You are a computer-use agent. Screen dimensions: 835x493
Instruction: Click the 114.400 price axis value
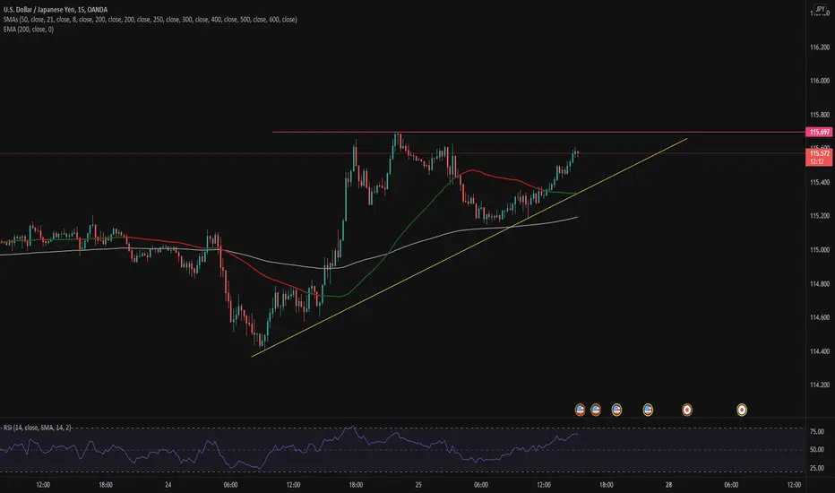[820, 351]
